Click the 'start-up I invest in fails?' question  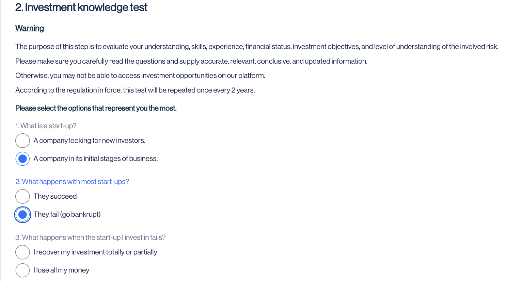click(x=91, y=237)
